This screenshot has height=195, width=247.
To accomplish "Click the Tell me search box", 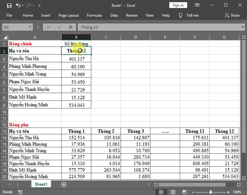I will coord(192,15).
